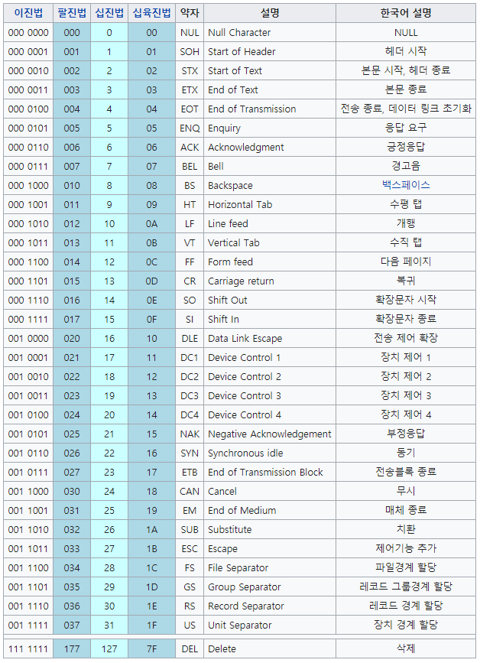Viewport: 480px width, 663px height.
Task: Select the 'Synchronous idle' cell
Action: [x=270, y=453]
